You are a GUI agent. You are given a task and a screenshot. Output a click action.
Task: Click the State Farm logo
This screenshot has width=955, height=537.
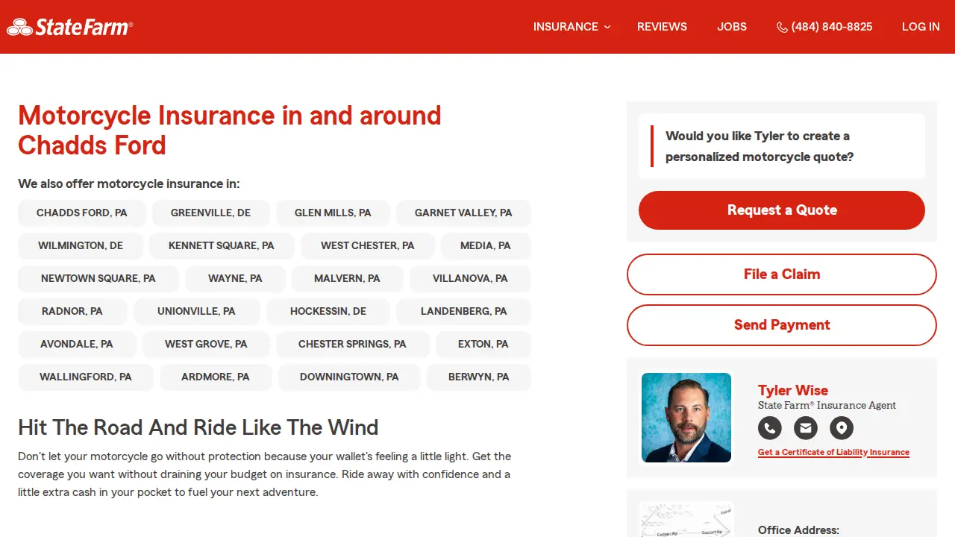coord(69,27)
